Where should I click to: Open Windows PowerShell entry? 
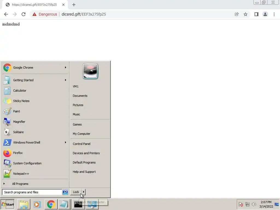click(x=35, y=142)
